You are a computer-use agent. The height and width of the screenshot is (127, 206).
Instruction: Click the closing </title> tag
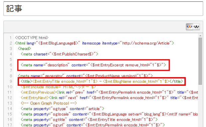coord(176,81)
